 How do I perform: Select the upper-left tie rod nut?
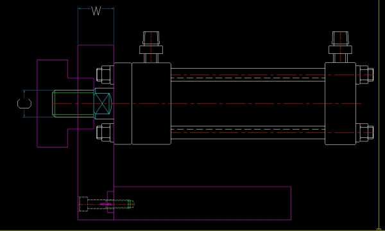point(105,74)
